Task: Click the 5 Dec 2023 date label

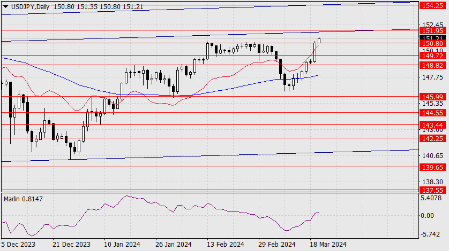Action: point(18,245)
